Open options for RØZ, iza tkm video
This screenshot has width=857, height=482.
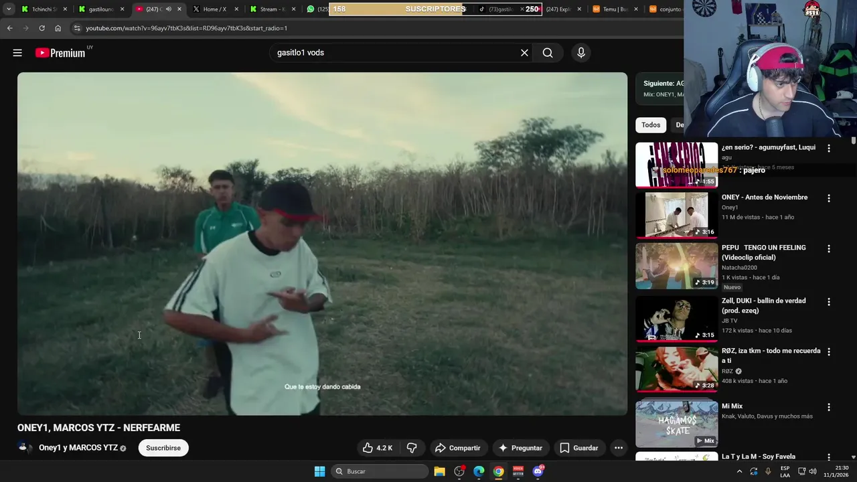(829, 352)
